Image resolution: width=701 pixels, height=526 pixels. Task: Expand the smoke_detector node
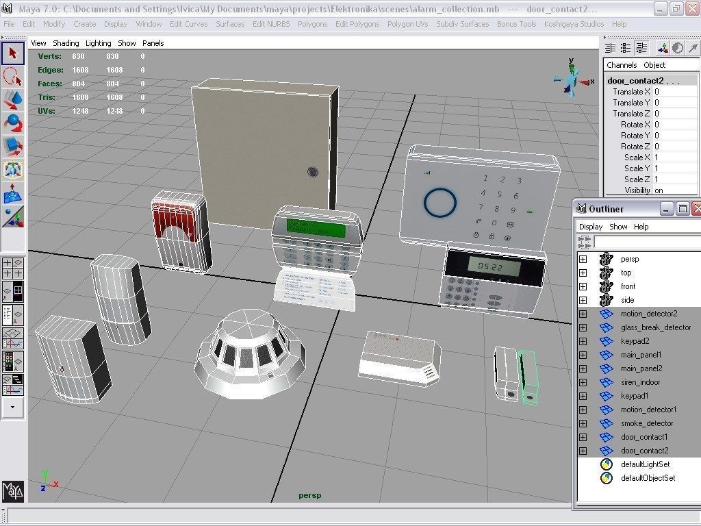[x=583, y=423]
